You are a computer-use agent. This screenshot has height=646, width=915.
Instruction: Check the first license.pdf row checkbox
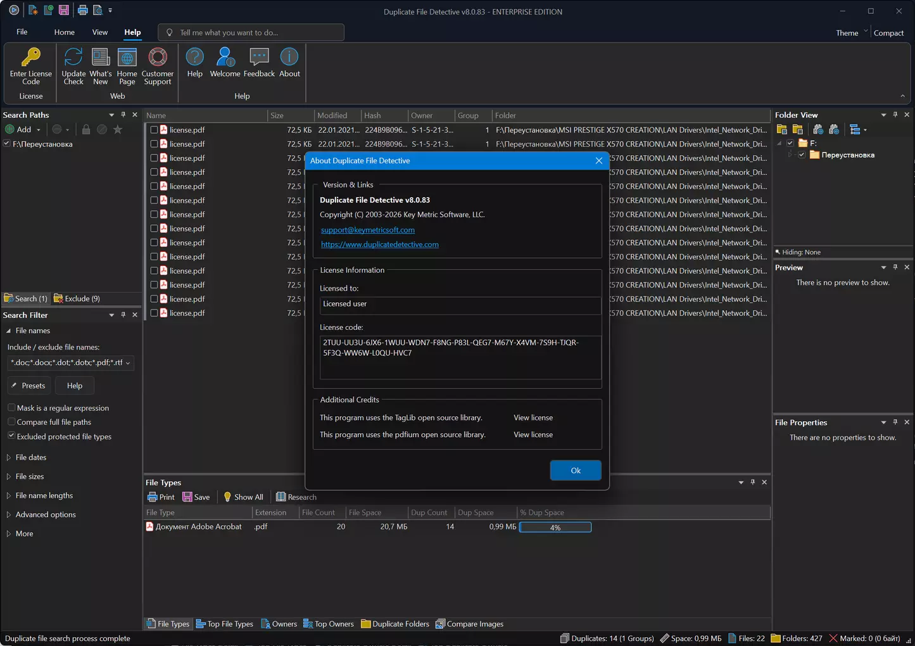pyautogui.click(x=154, y=130)
